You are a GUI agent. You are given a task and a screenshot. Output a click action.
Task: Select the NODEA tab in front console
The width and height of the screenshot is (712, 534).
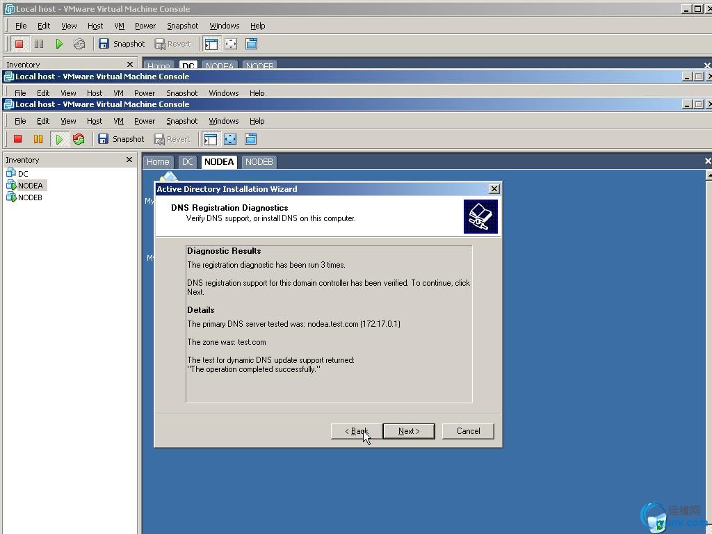219,161
